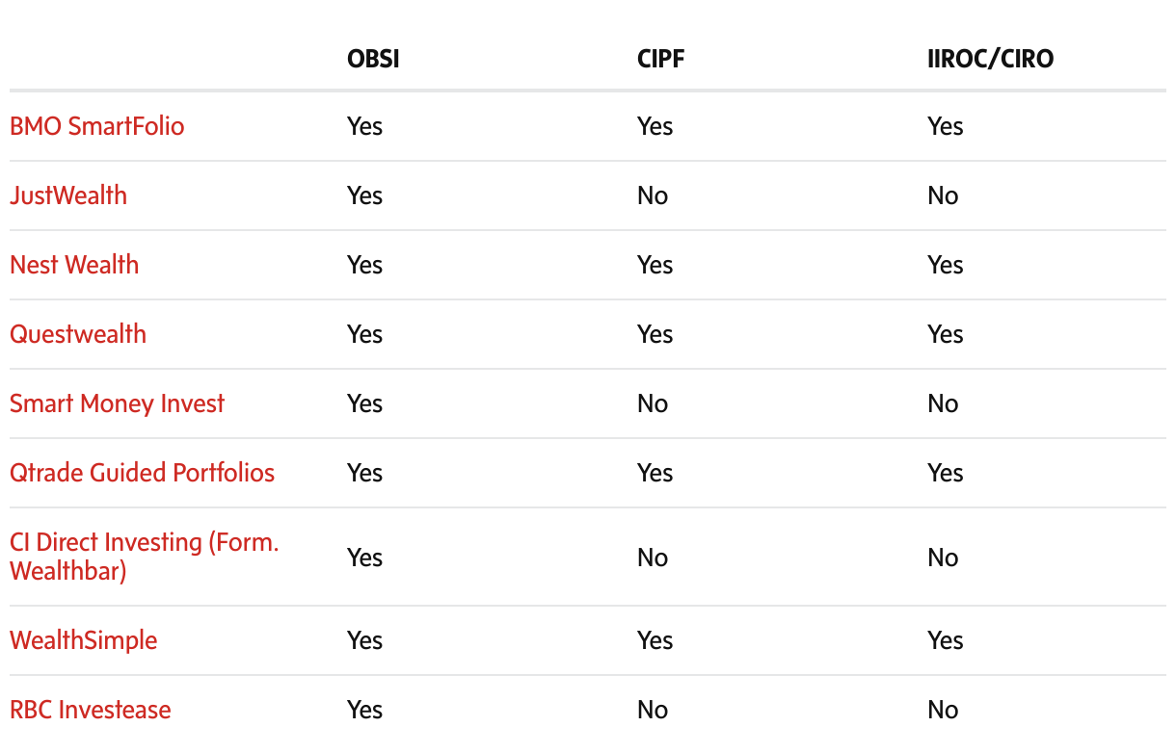Open the BMO SmartFolio link
This screenshot has width=1176, height=753.
[x=96, y=126]
